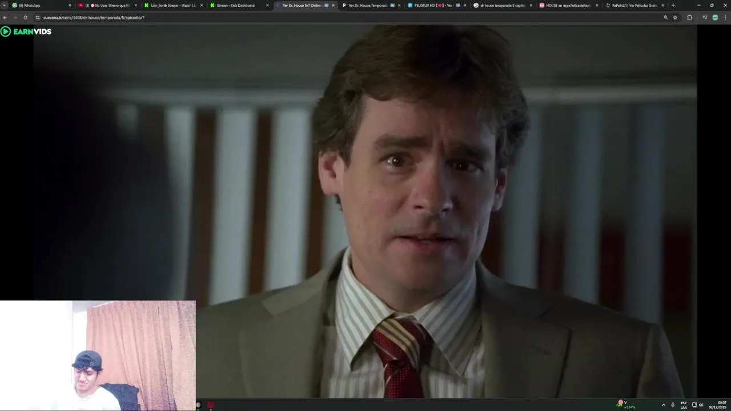
Task: Open the clock showing 00:07
Action: pyautogui.click(x=717, y=405)
